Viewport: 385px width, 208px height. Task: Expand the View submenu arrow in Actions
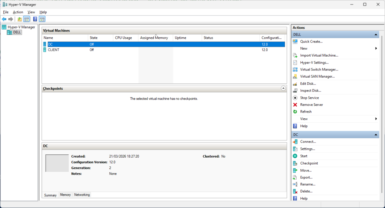[x=376, y=119]
